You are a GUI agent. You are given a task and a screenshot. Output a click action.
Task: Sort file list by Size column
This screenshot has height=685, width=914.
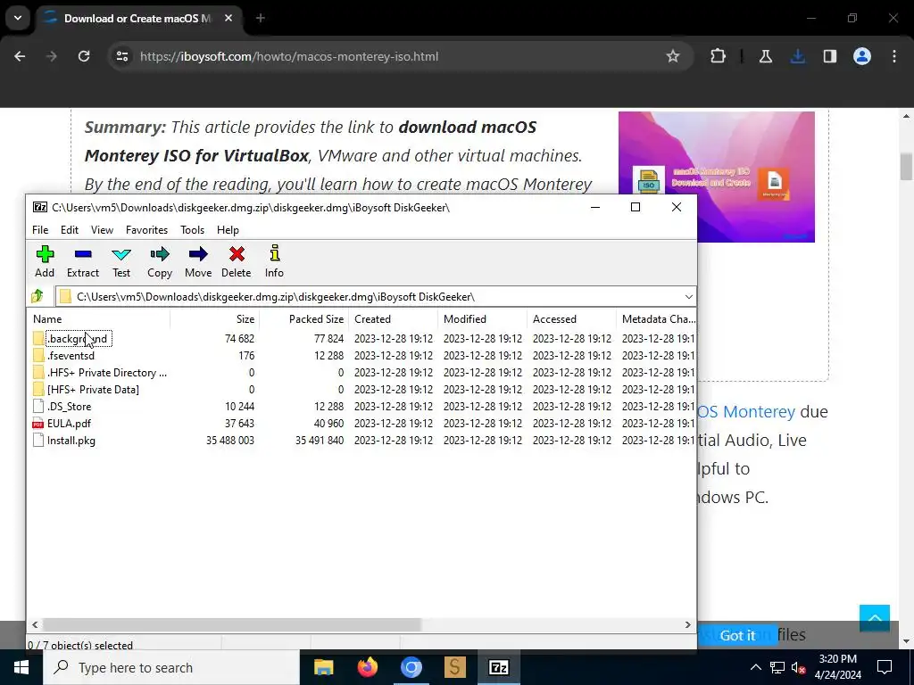click(x=214, y=319)
